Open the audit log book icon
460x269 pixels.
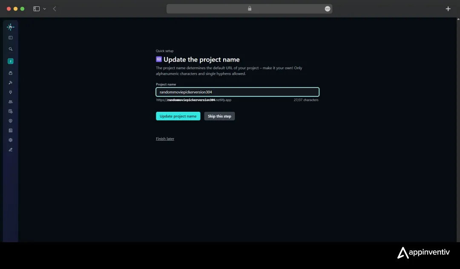click(10, 130)
